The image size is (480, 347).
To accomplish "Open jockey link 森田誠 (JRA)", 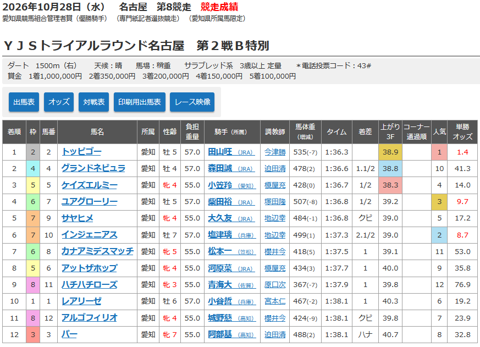I will (x=231, y=168).
